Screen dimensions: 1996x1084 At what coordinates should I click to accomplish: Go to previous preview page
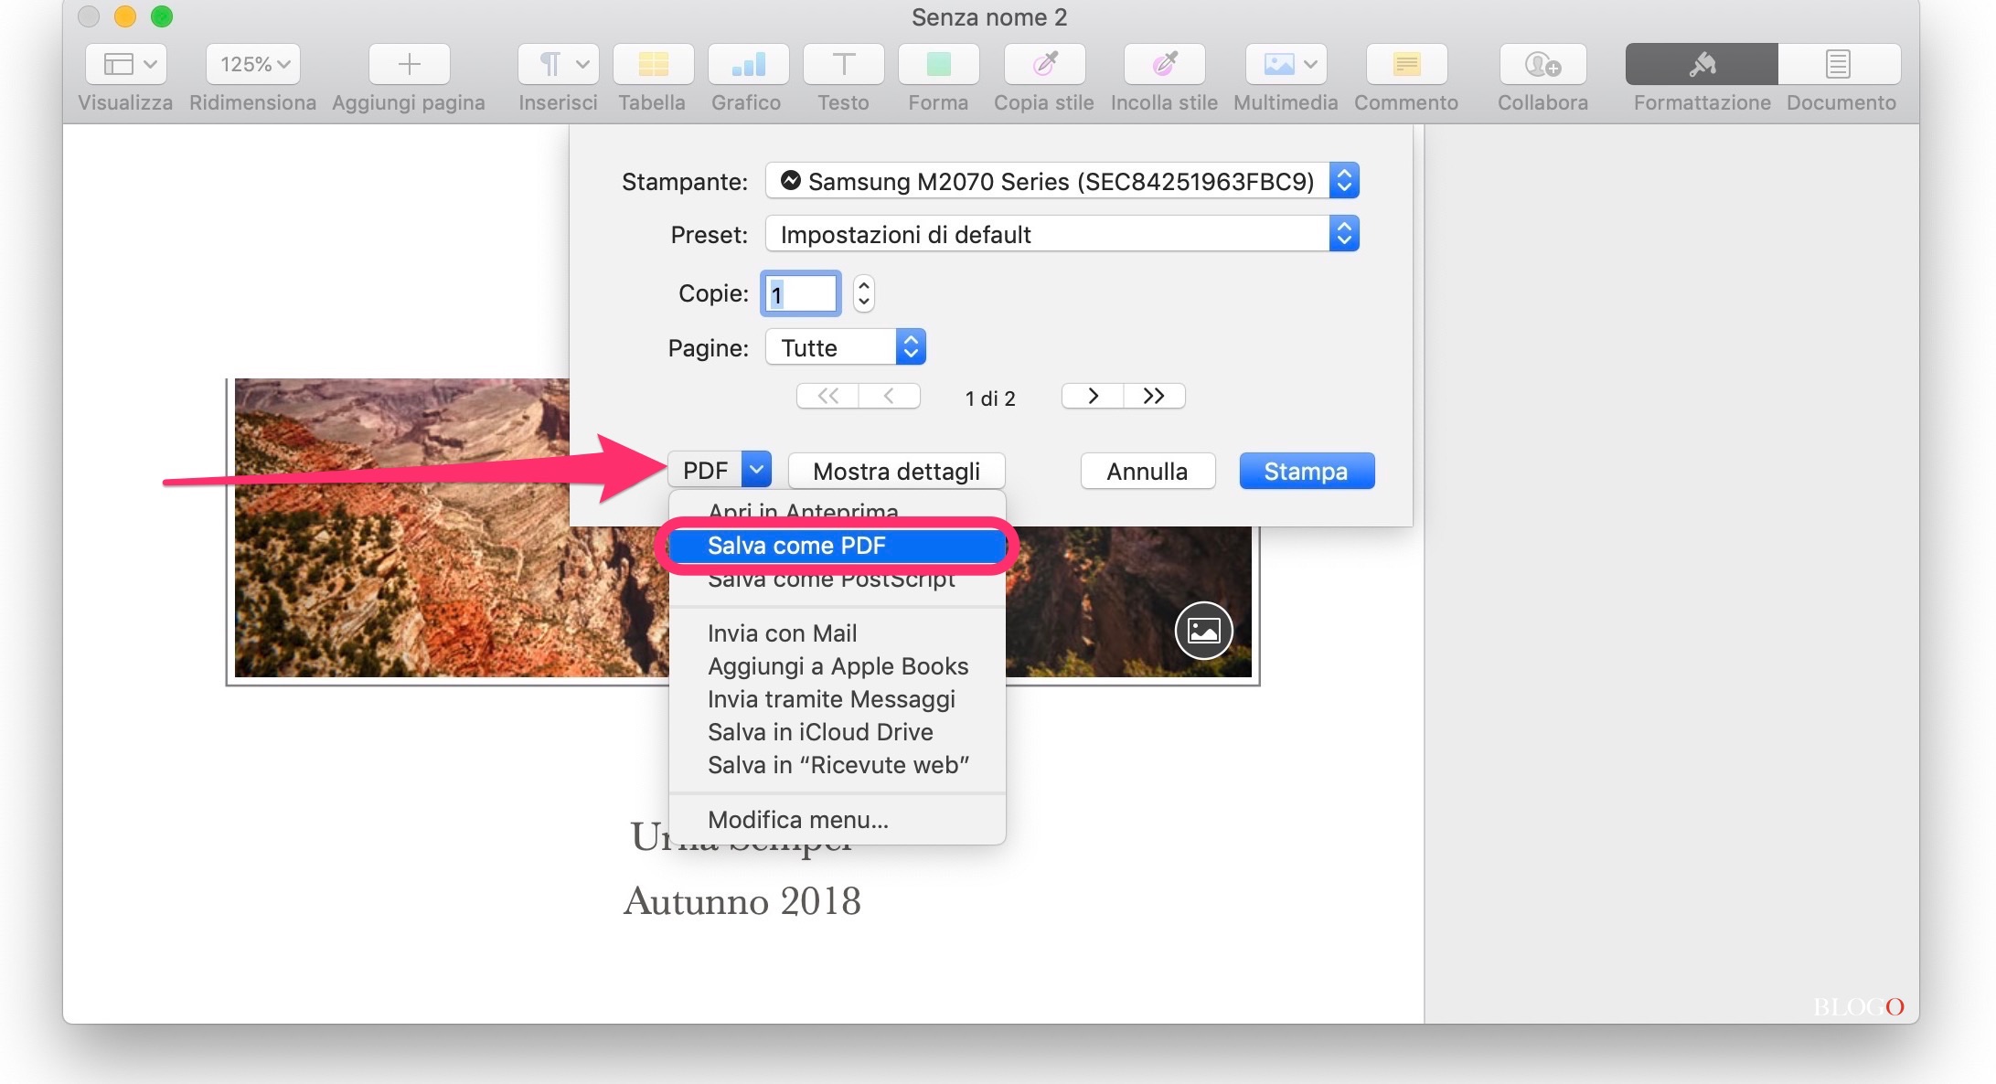click(889, 396)
